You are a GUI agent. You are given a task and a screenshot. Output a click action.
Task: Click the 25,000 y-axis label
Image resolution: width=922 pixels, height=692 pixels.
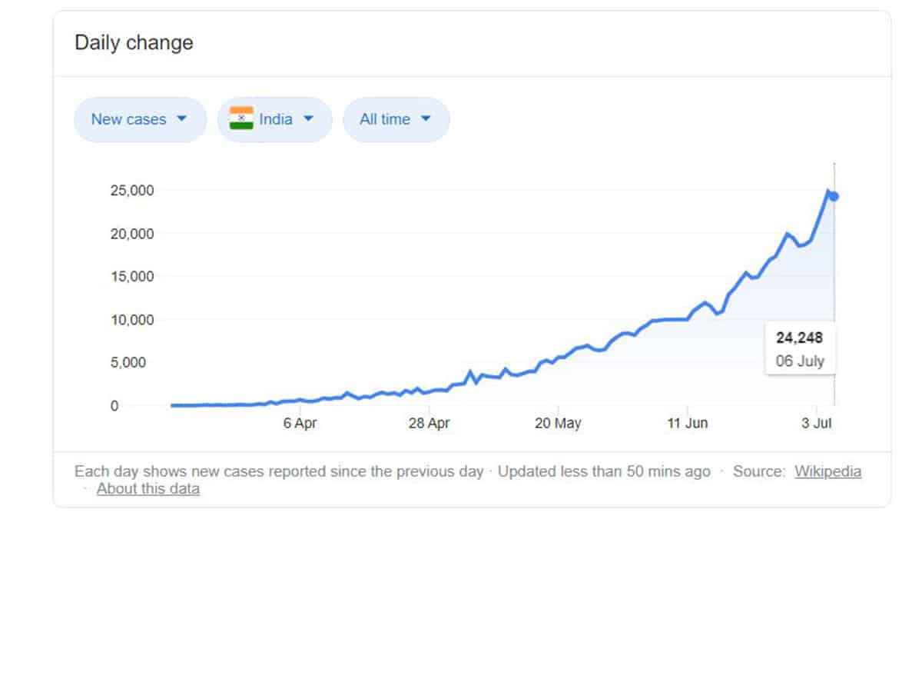(x=132, y=191)
